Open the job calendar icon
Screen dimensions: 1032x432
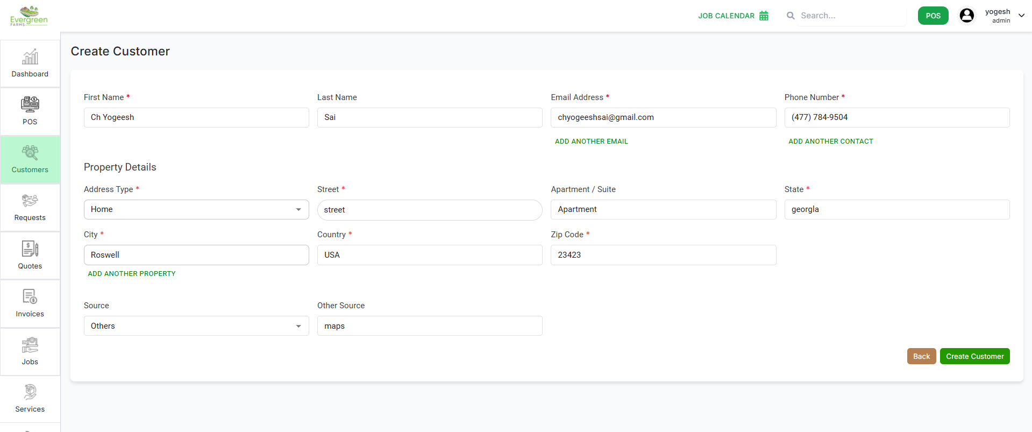coord(764,16)
